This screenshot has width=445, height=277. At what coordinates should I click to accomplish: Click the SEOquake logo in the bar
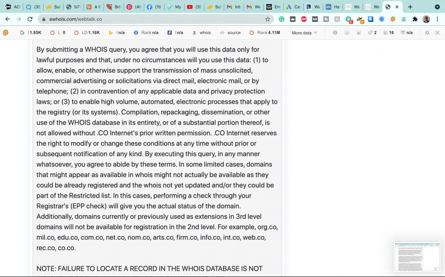click(x=5, y=33)
